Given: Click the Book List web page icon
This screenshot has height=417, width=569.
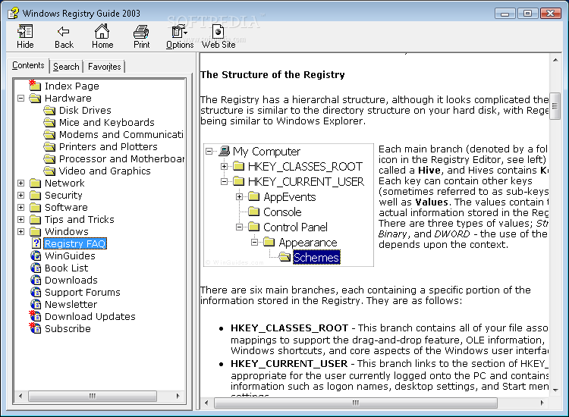Looking at the screenshot, I should [36, 268].
